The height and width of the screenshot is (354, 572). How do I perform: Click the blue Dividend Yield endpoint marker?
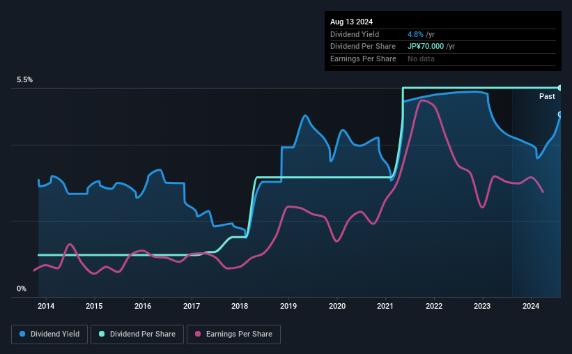[x=559, y=114]
